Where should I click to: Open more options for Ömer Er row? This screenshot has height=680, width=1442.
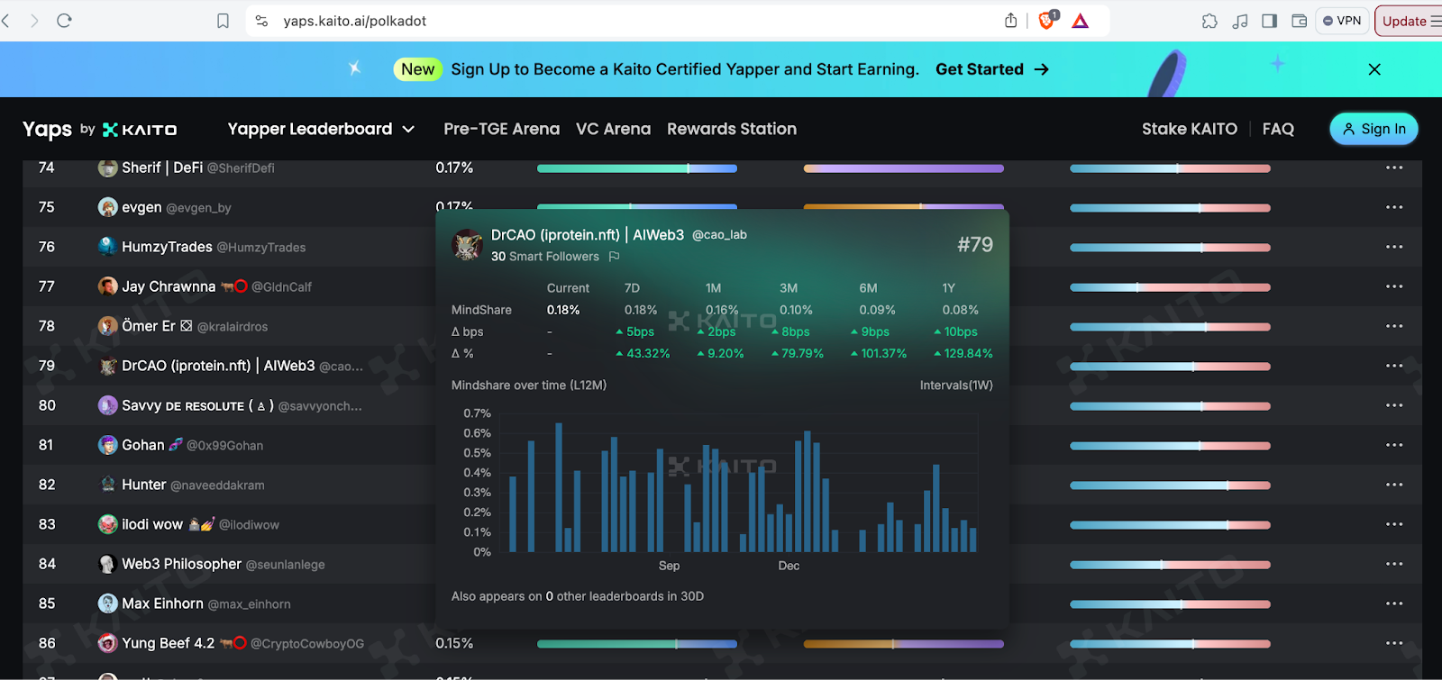tap(1394, 326)
